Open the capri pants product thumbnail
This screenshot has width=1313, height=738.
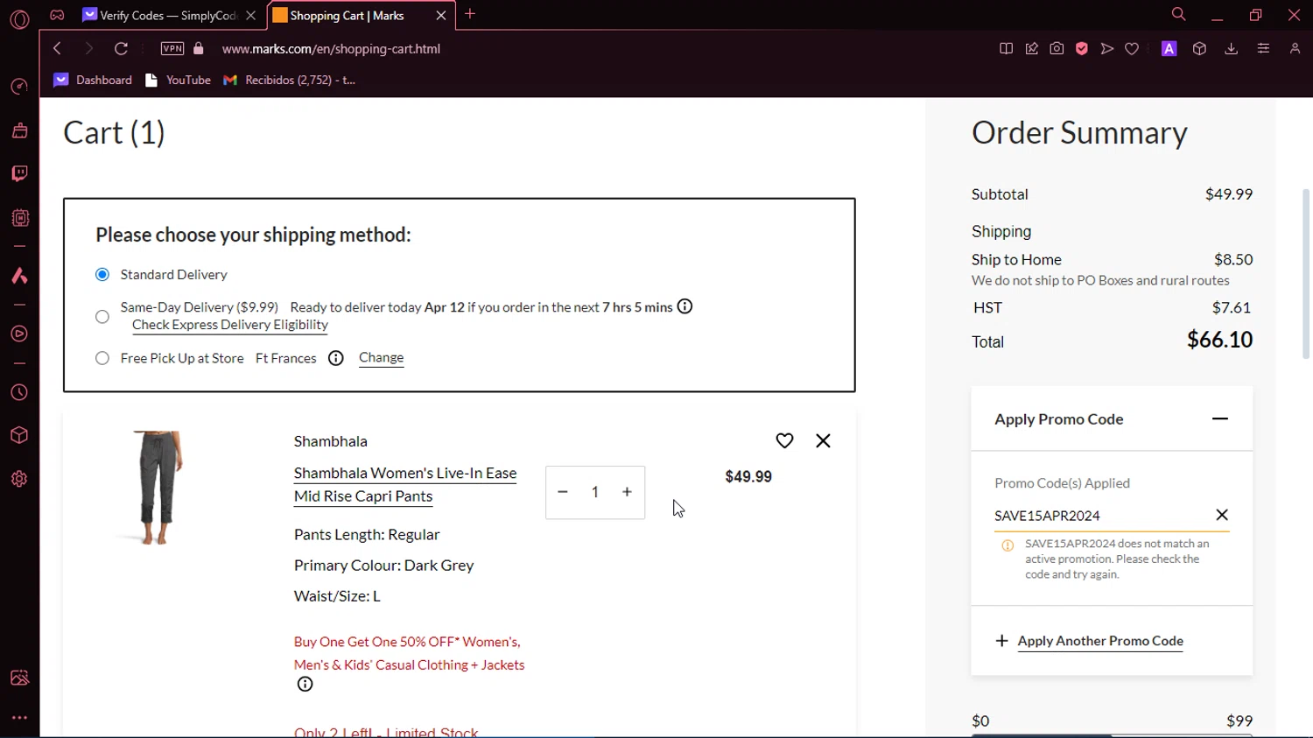tap(158, 488)
